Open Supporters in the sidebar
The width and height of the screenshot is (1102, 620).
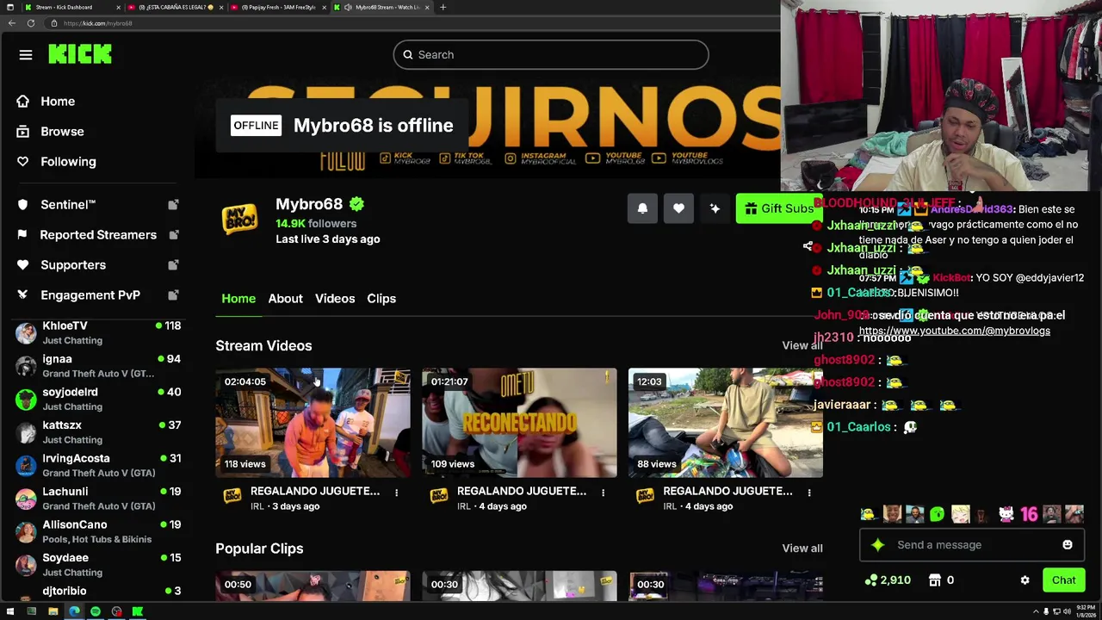(73, 265)
